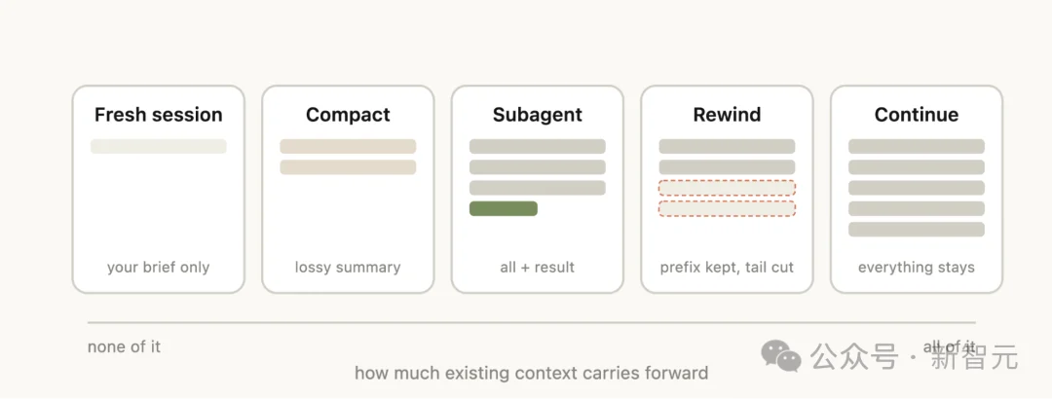Click the bottom gray bar in Continue card

[916, 230]
